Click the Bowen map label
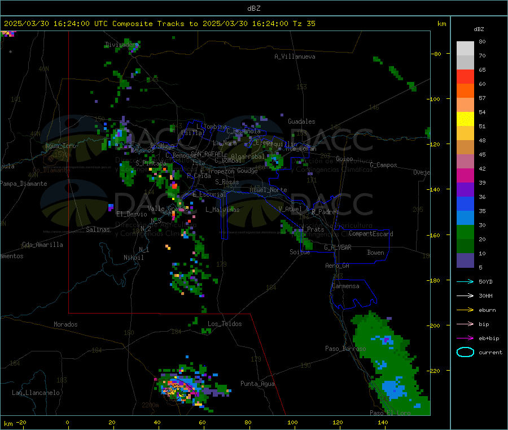This screenshot has width=508, height=430. pos(375,253)
